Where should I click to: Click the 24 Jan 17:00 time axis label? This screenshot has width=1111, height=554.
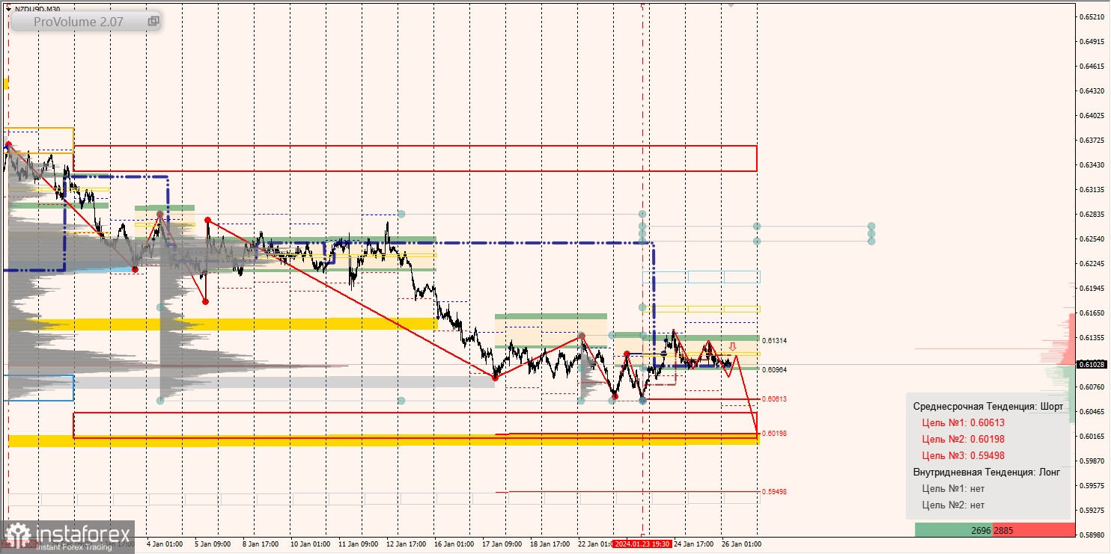(x=694, y=544)
